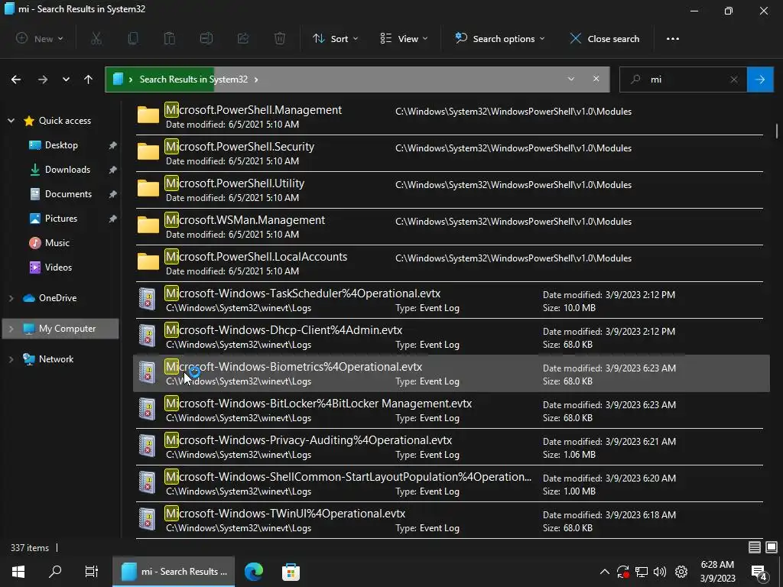Show hidden tray icons chevron
The height and width of the screenshot is (587, 783).
coord(604,572)
